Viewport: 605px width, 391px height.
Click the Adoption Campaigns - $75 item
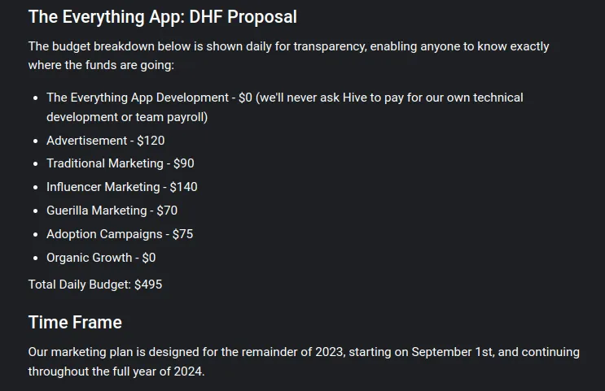[x=120, y=234]
